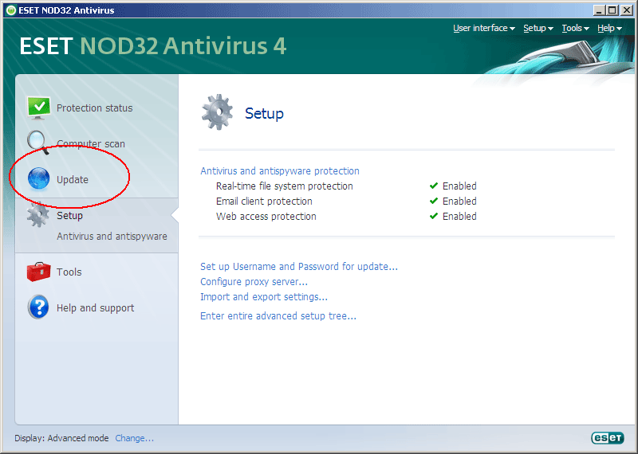Viewport: 638px width, 454px height.
Task: Maximize the ESET NOD32 window
Action: click(612, 10)
